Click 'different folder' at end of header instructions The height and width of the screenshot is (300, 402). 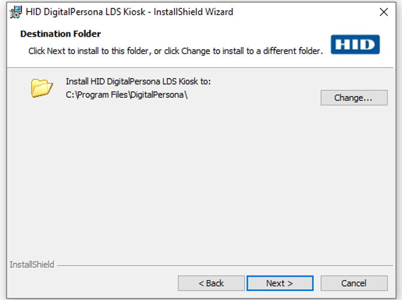click(x=295, y=51)
